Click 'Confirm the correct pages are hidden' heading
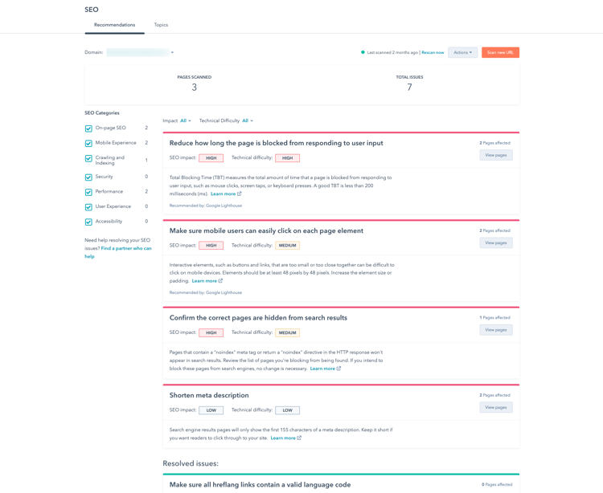Viewport: 603px width, 493px height. (258, 318)
